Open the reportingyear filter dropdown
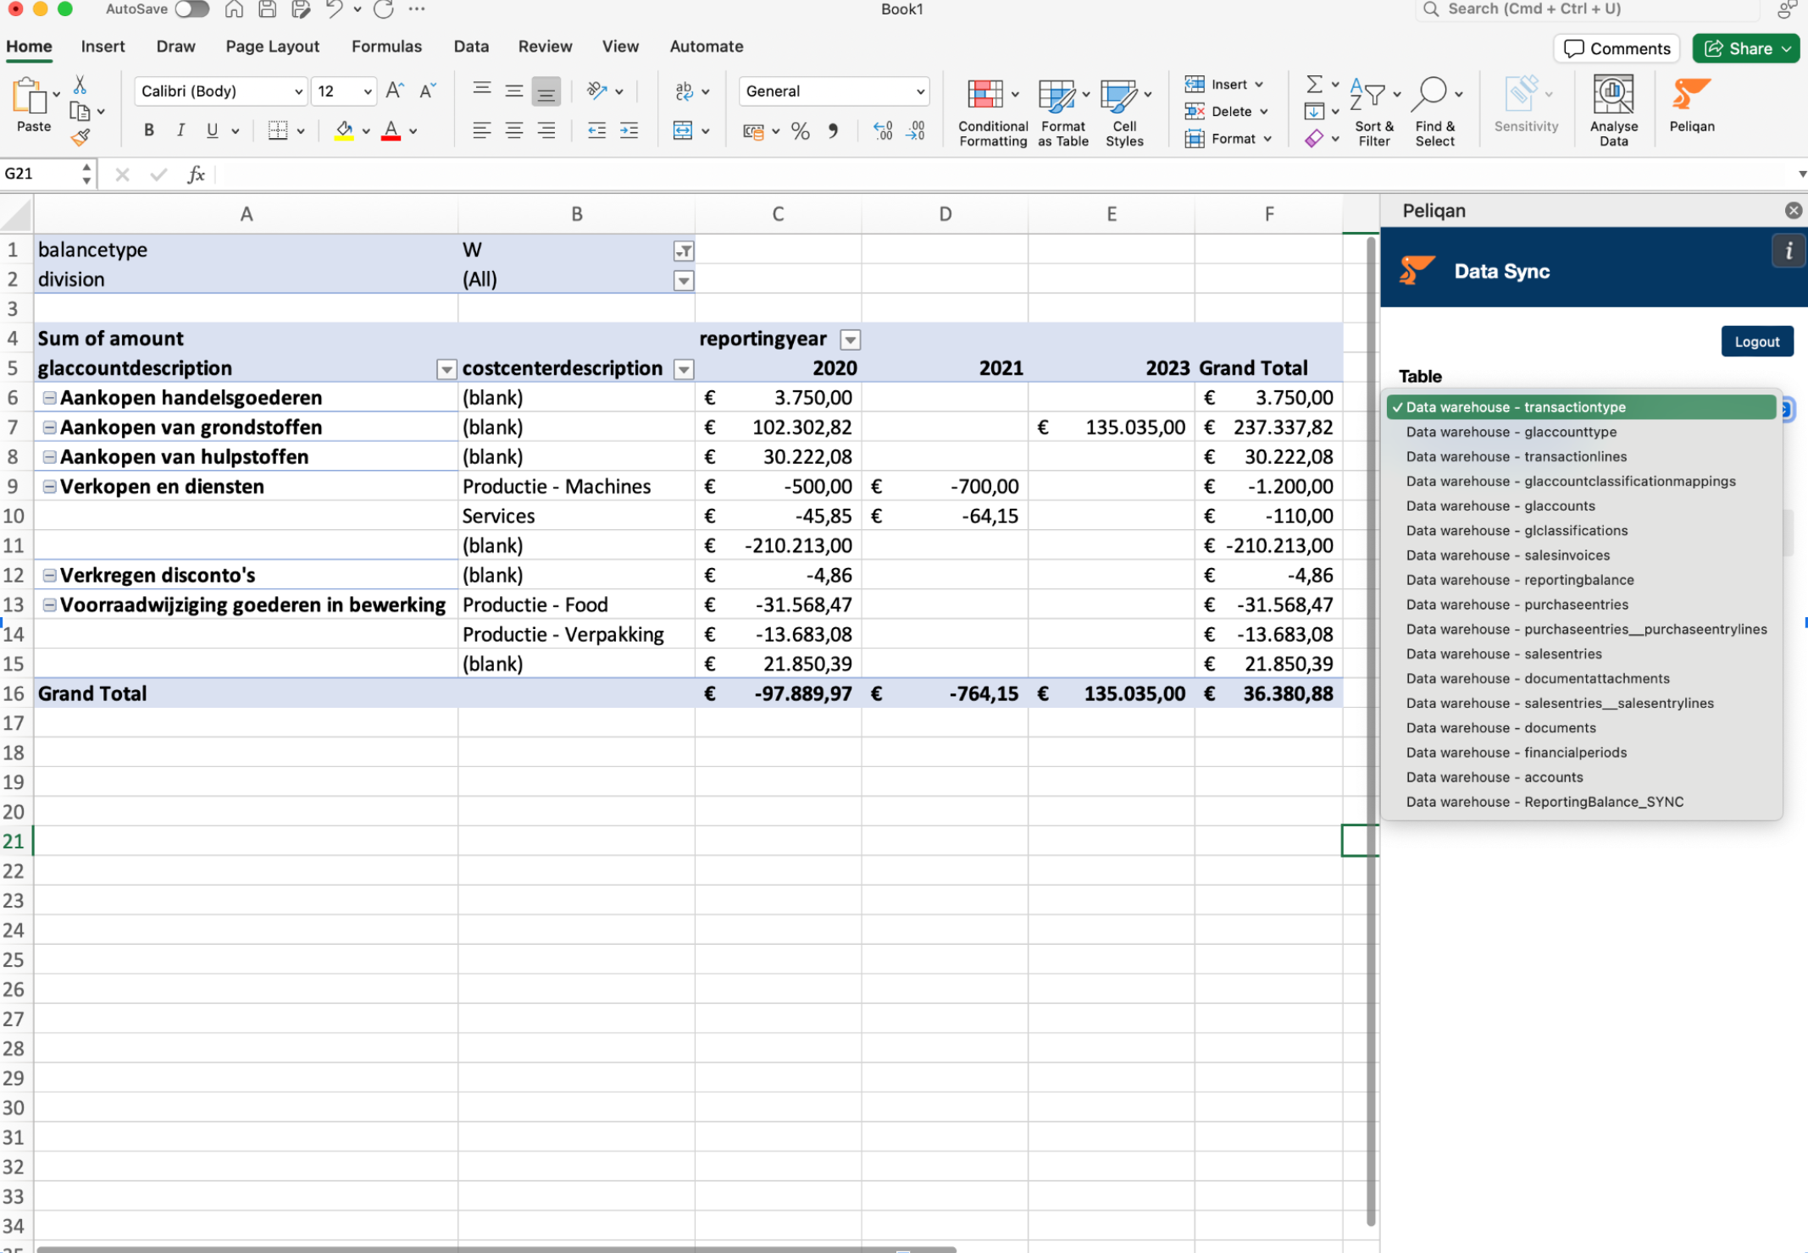 coord(851,339)
